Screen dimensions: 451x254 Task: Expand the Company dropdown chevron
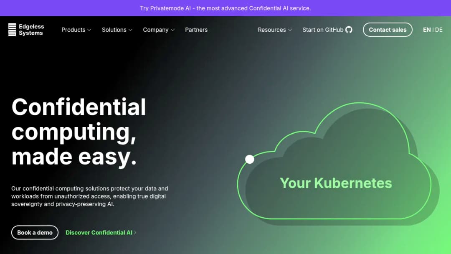coord(172,30)
